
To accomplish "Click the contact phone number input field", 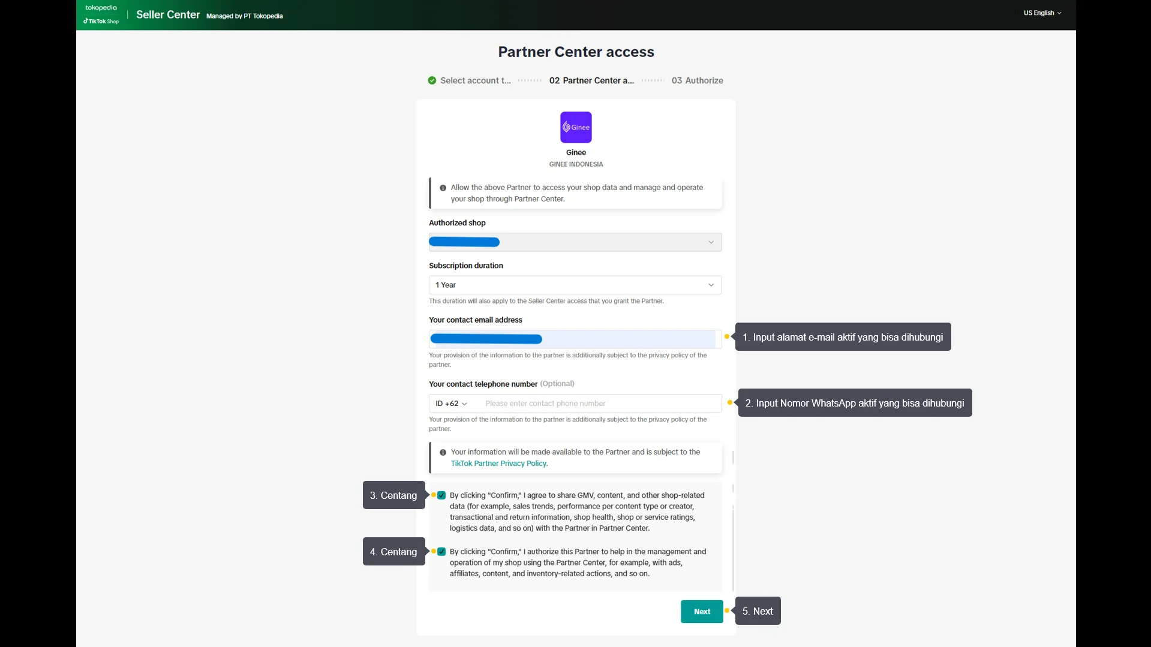I will [600, 404].
